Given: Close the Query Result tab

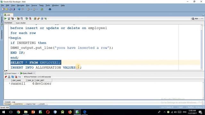Looking at the screenshot, I should point(34,73).
